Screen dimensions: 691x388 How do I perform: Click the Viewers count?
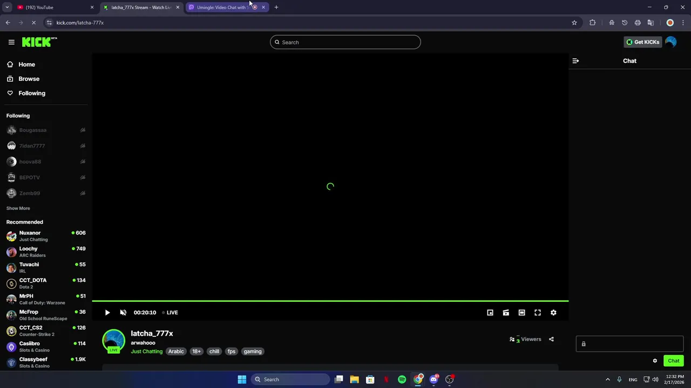(525, 339)
